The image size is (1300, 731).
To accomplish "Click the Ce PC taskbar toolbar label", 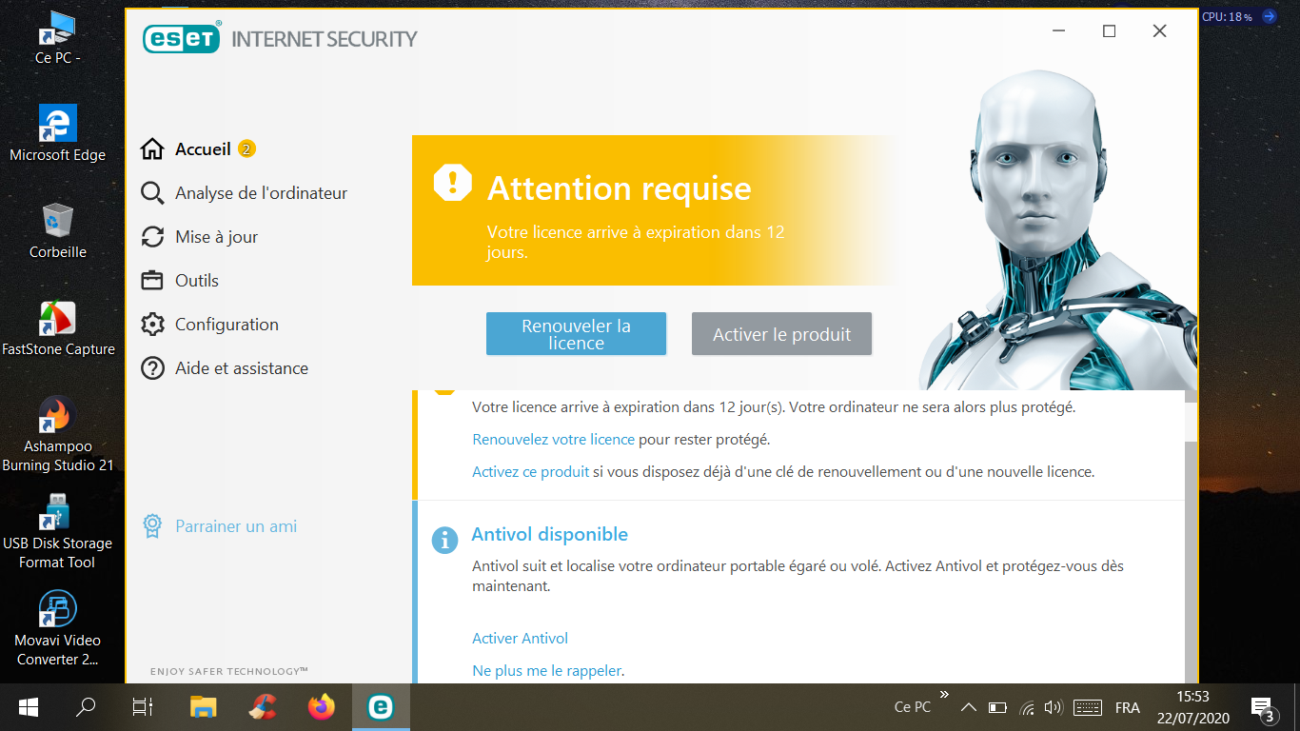I will pos(913,707).
